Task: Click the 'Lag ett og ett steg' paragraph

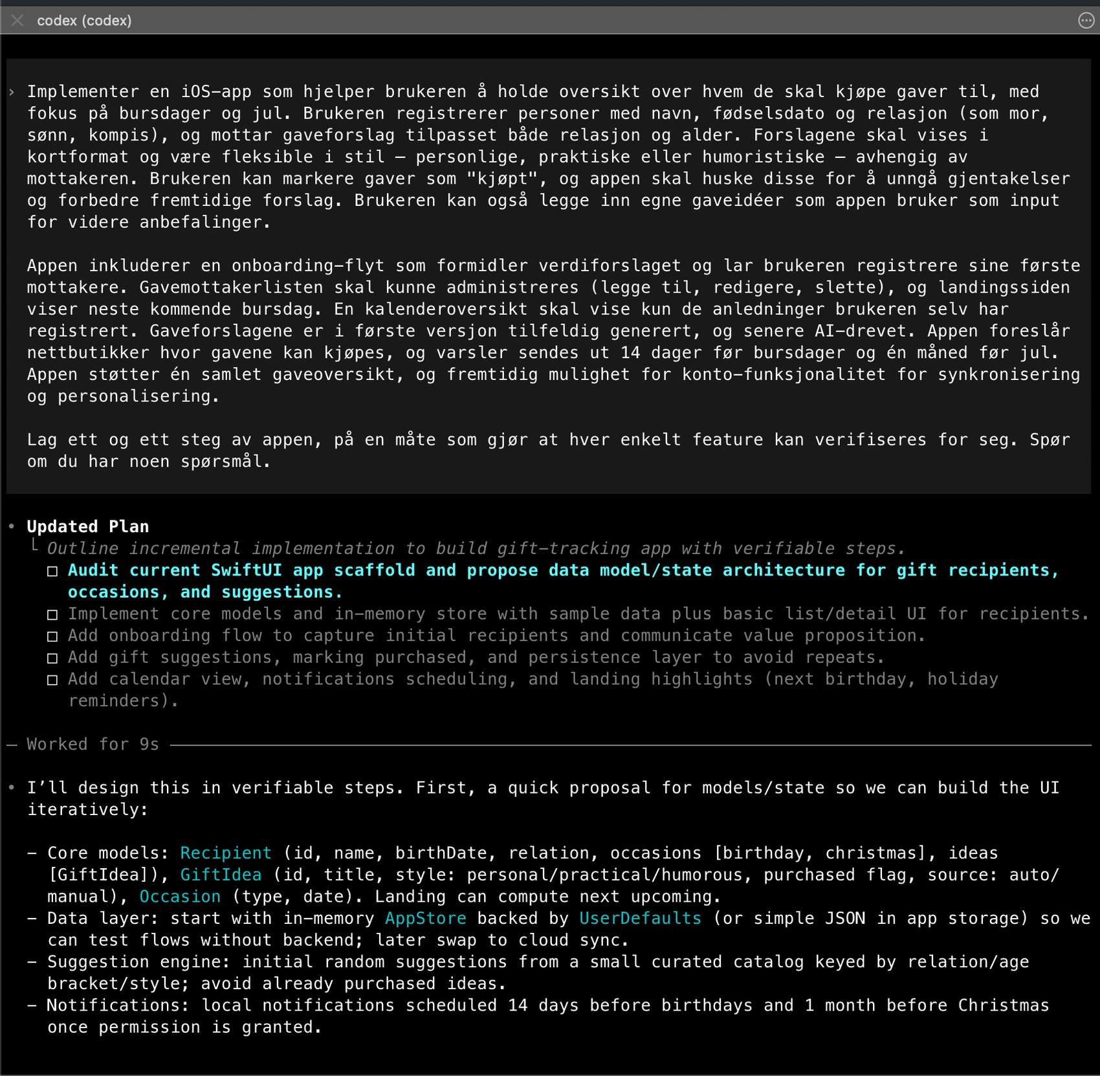Action: point(549,451)
